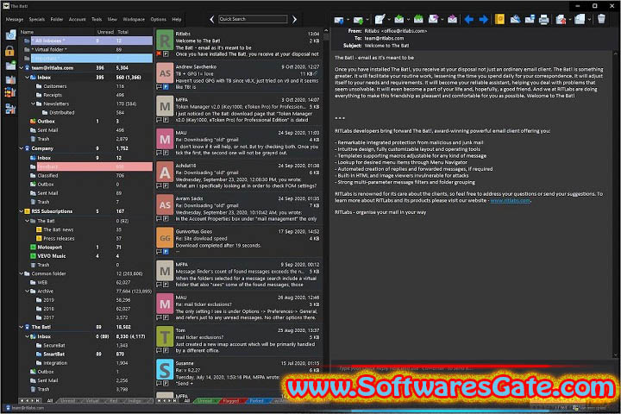Open dropdown arrow next to Forward icon
The height and width of the screenshot is (414, 621).
tap(442, 20)
